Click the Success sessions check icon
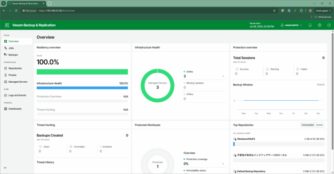Viewport: 334px width, 174px height. 237,69
